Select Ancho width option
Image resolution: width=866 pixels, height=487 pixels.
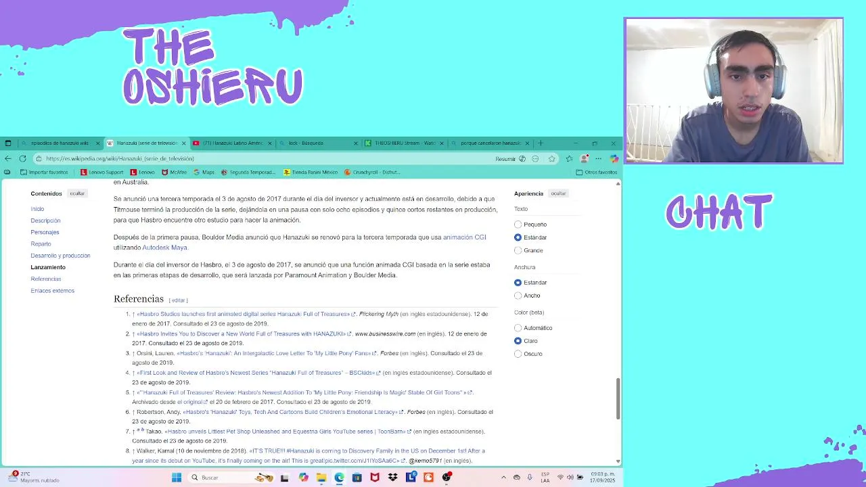tap(518, 296)
